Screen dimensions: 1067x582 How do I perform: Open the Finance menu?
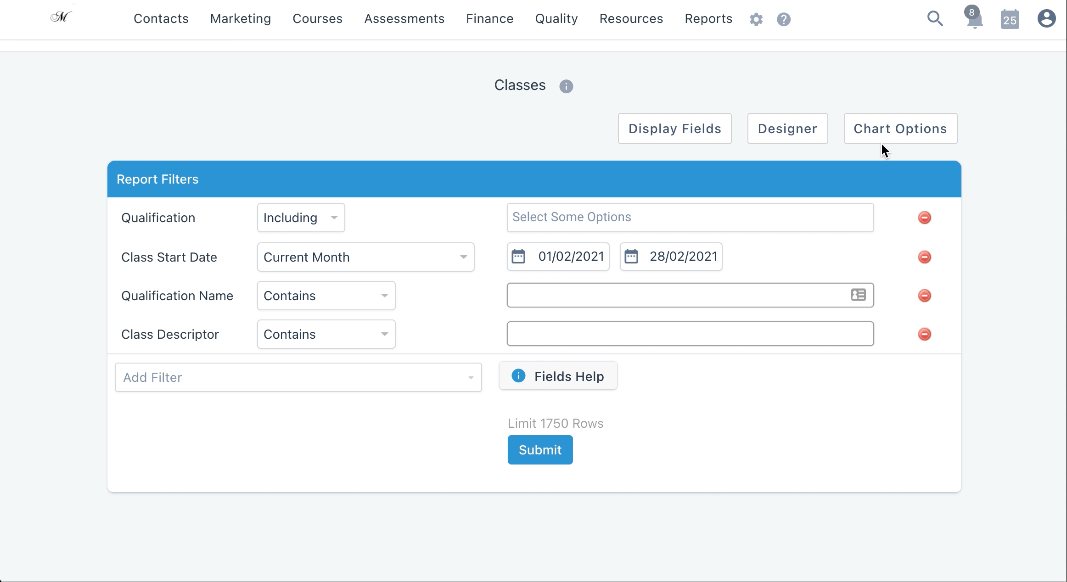pyautogui.click(x=489, y=19)
